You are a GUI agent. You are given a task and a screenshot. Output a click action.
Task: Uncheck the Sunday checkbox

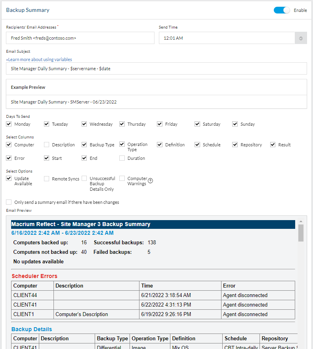[x=235, y=124]
